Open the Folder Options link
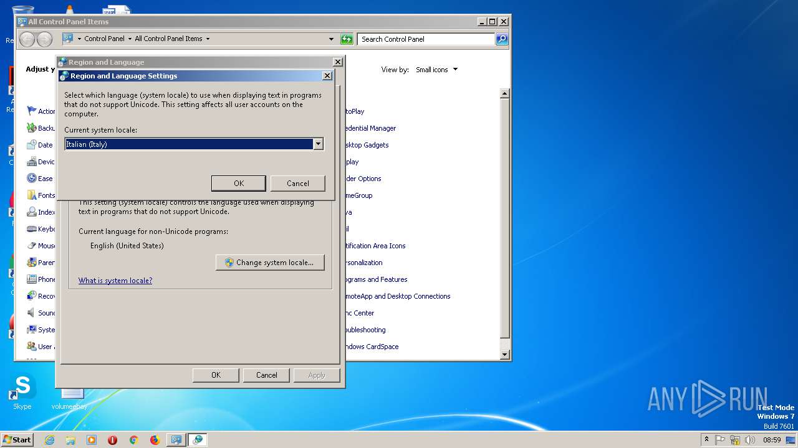The width and height of the screenshot is (798, 448). [363, 179]
